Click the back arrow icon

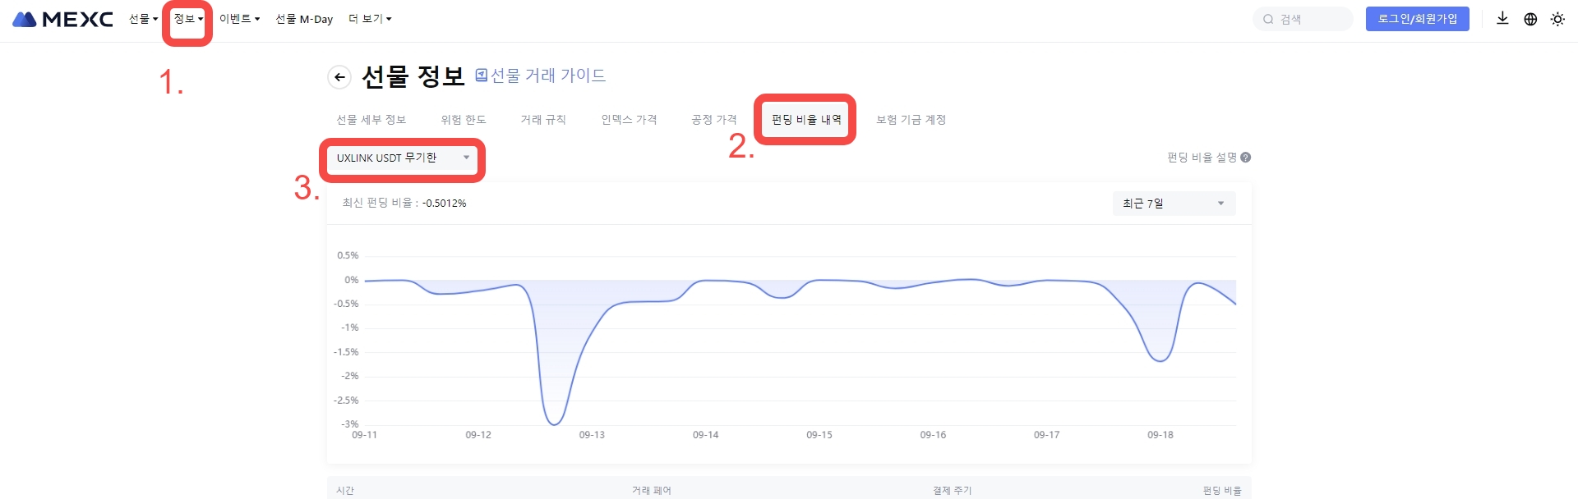[x=339, y=77]
